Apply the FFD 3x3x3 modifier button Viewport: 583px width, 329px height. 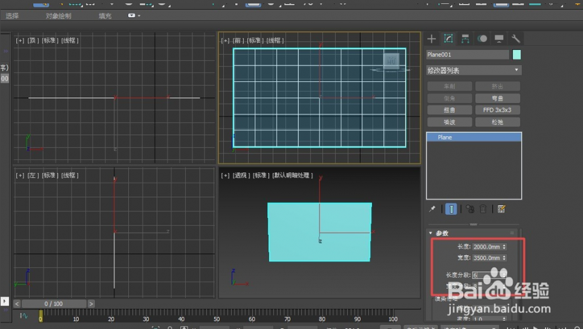point(498,110)
